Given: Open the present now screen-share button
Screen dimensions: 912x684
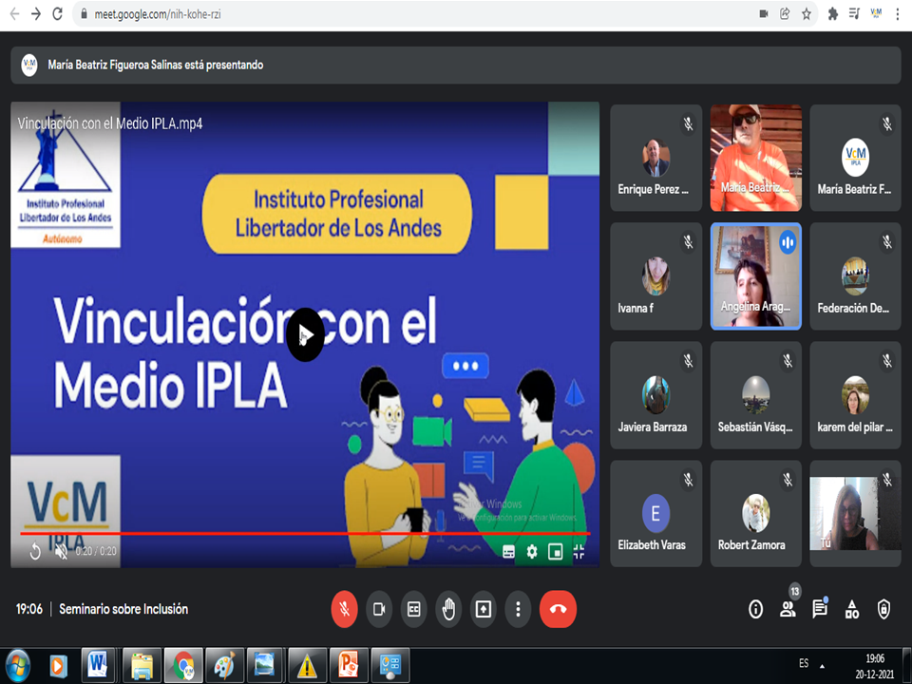Looking at the screenshot, I should coord(484,609).
